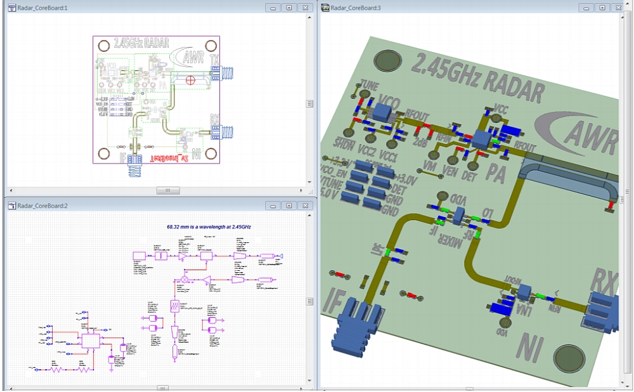Viewport: 634px width, 392px height.
Task: Minimize the Radar_CoreBoard:1 layout window
Action: click(x=273, y=8)
